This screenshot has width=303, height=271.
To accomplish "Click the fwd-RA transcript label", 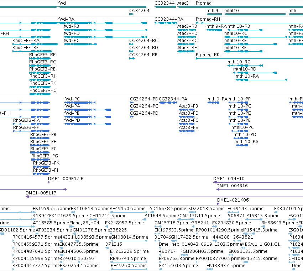I will pyautogui.click(x=66, y=19).
